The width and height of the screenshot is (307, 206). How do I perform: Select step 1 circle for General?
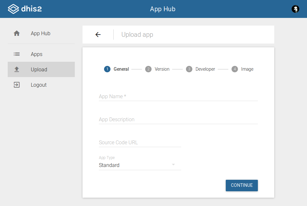click(107, 69)
